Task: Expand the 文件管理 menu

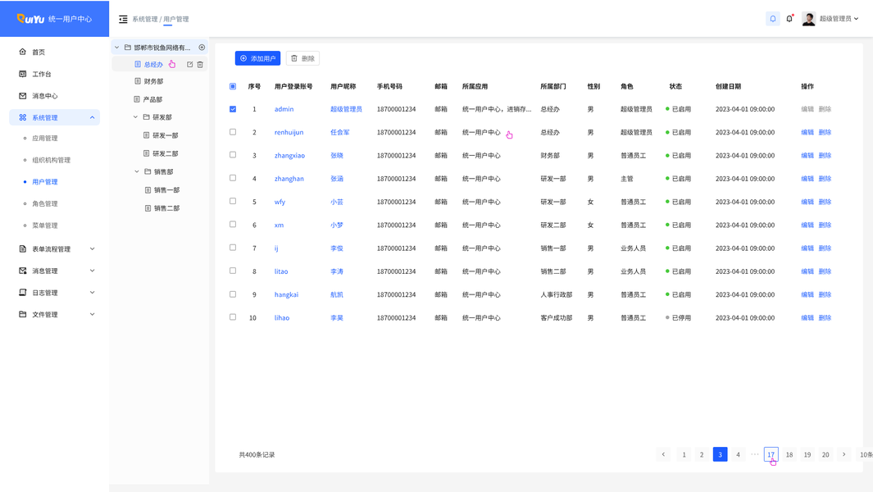Action: tap(93, 314)
